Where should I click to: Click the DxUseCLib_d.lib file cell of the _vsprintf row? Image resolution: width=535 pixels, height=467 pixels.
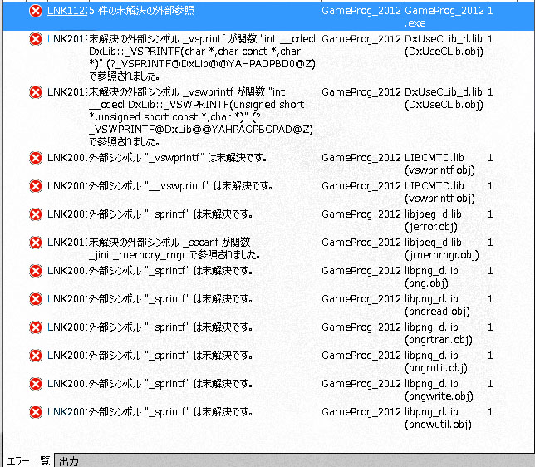(x=443, y=46)
